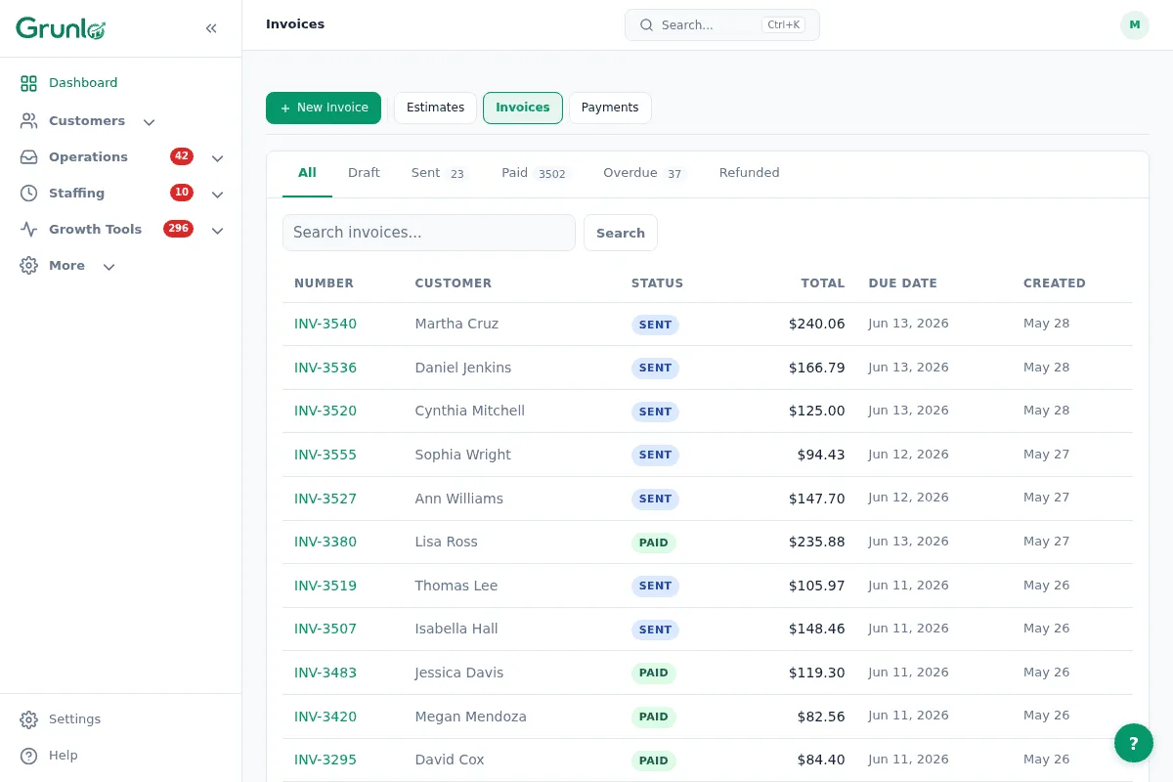Click the Customers people icon
This screenshot has width=1173, height=782.
[x=28, y=121]
